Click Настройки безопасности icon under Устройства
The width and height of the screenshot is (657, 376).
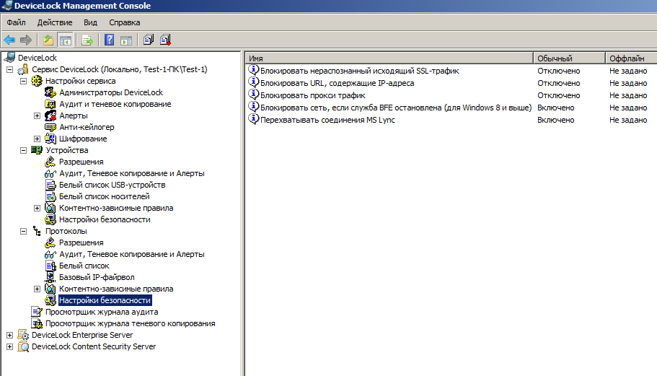pyautogui.click(x=50, y=219)
